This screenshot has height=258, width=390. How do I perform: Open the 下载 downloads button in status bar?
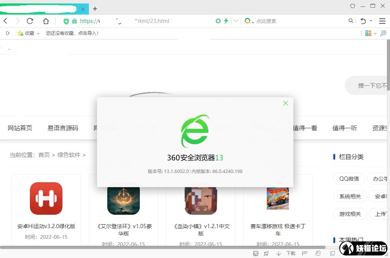click(x=290, y=253)
